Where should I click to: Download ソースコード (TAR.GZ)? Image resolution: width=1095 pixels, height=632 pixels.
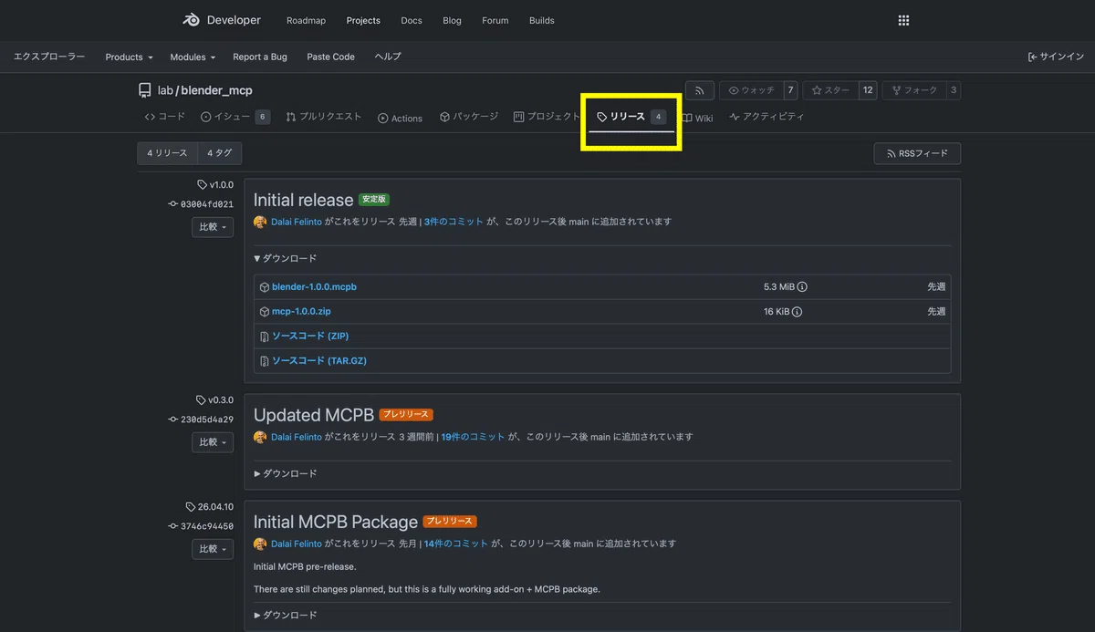[319, 361]
